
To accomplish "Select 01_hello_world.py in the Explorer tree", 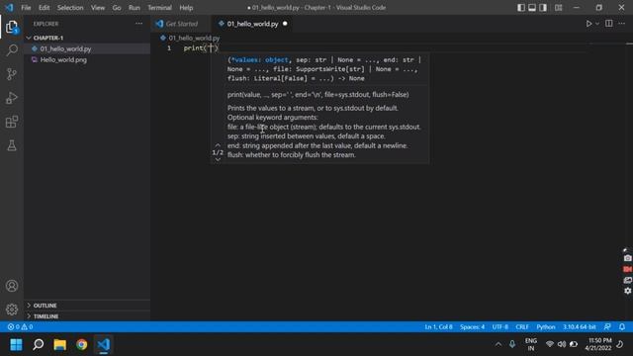I will pos(87,48).
